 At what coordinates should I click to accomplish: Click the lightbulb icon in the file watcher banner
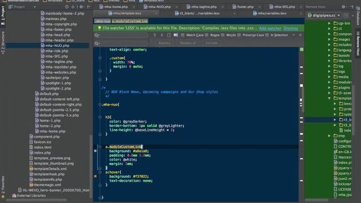[99, 28]
